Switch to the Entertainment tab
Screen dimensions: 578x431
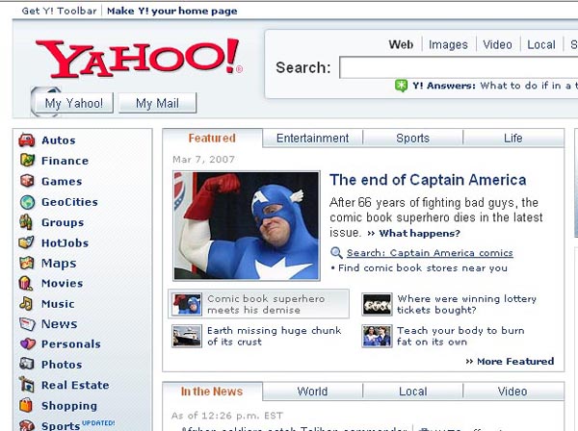click(x=312, y=139)
